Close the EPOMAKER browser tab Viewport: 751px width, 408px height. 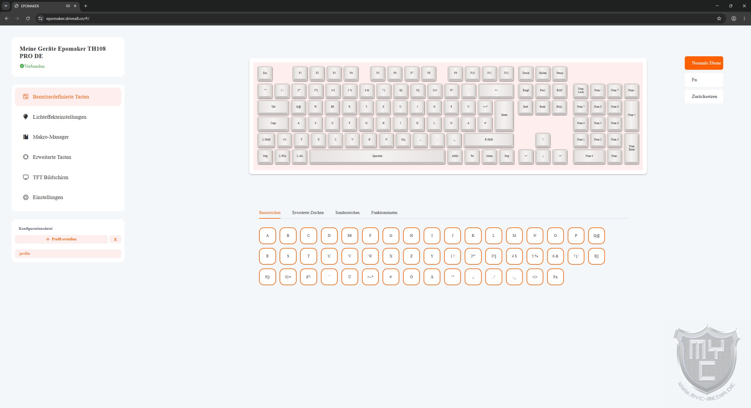pos(75,6)
